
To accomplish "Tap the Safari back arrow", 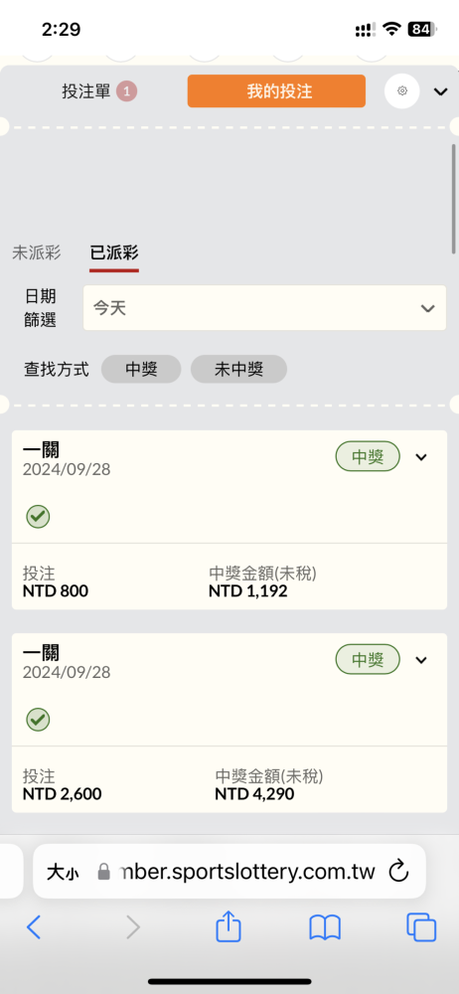I will tap(34, 927).
